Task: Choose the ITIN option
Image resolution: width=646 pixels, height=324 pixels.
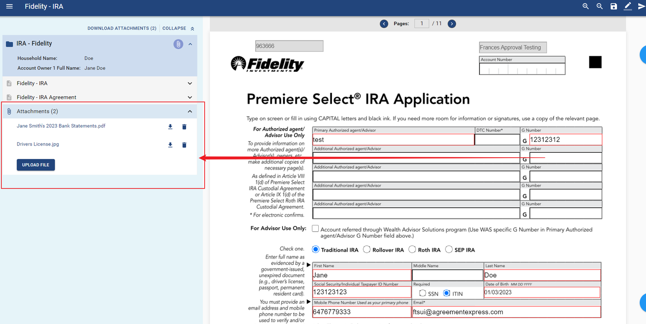Action: click(447, 293)
